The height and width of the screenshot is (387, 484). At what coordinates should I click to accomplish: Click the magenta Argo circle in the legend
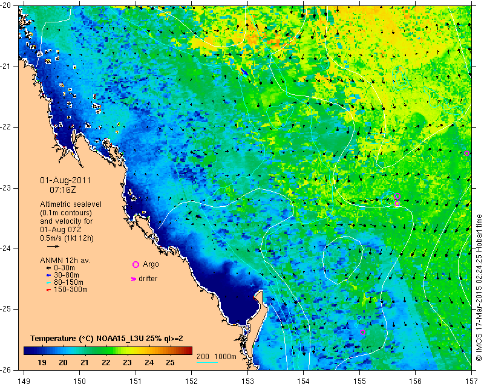136,264
